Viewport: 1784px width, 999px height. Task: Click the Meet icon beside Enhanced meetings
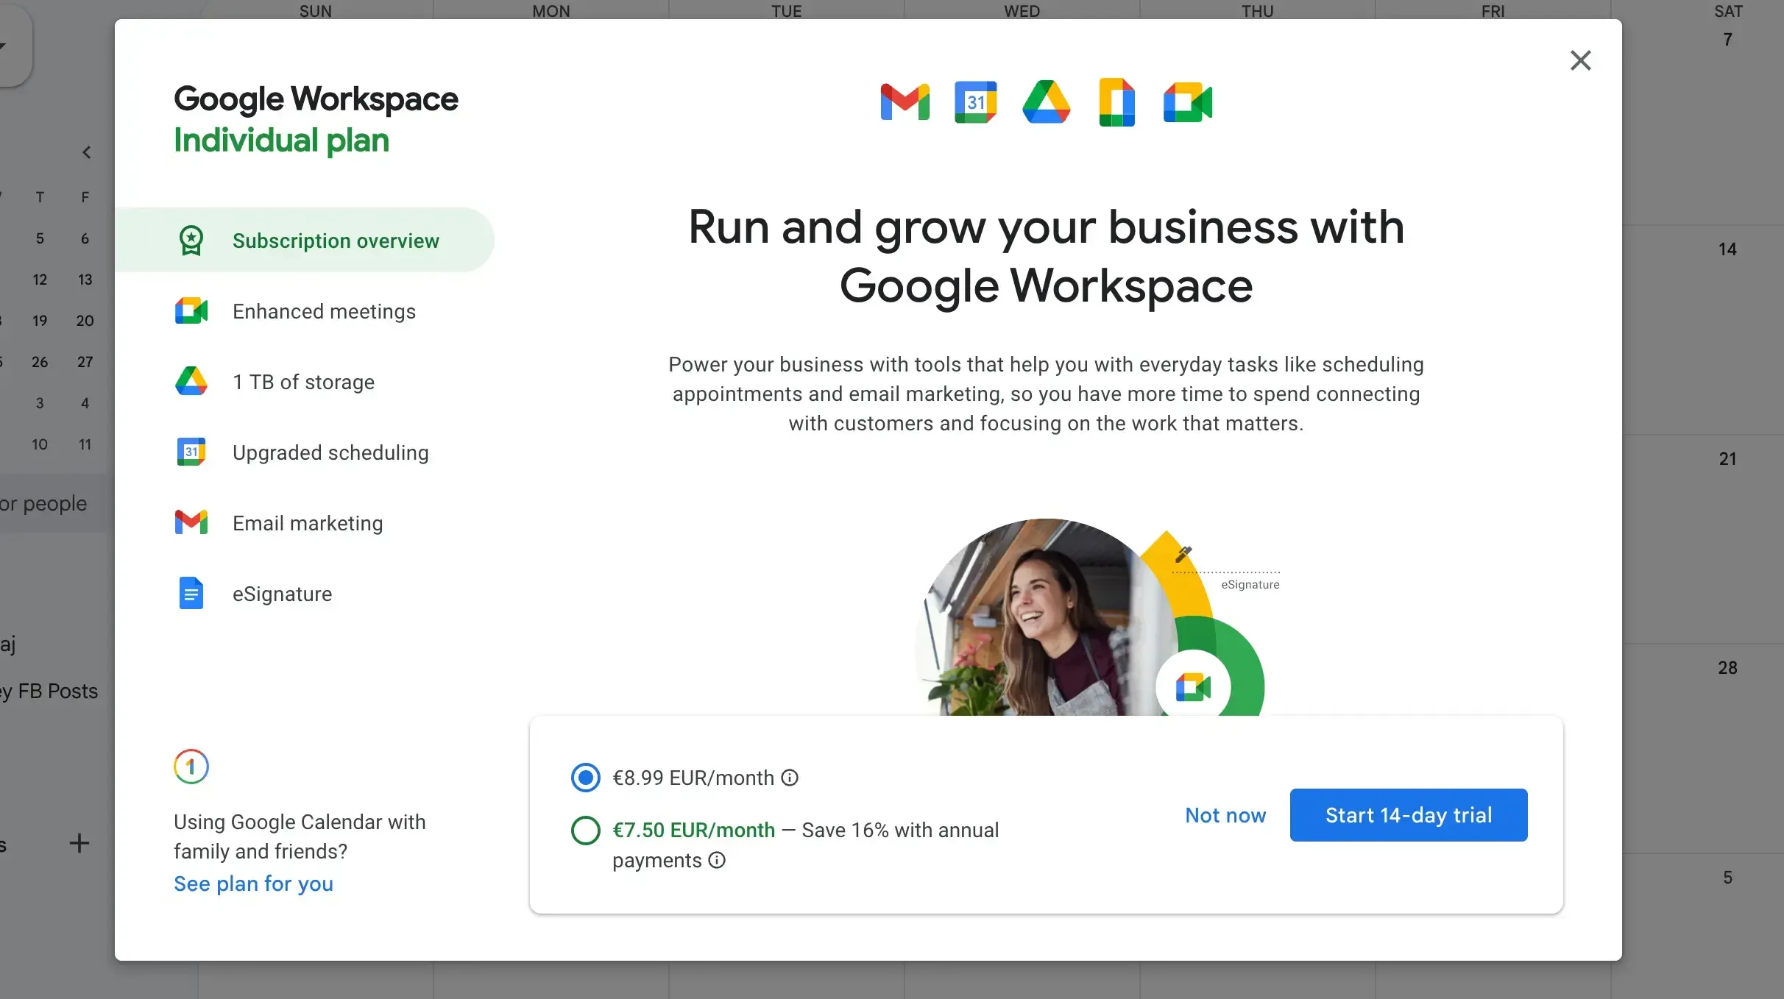(191, 311)
